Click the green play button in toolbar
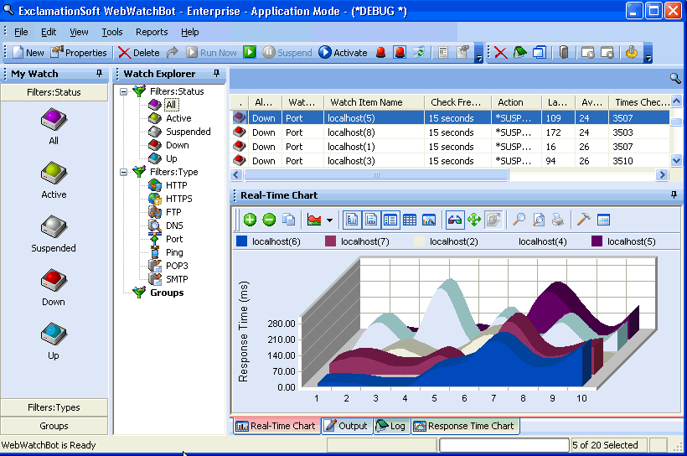This screenshot has height=456, width=687. click(x=250, y=52)
